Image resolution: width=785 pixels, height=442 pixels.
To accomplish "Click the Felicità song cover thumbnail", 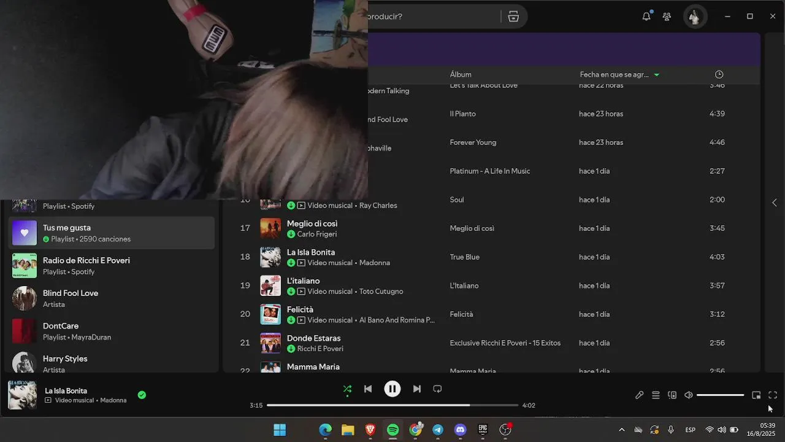I will 270,314.
